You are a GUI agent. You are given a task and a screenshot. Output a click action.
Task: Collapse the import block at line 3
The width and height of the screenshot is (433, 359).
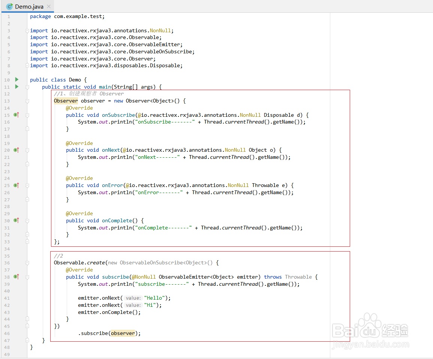point(27,31)
